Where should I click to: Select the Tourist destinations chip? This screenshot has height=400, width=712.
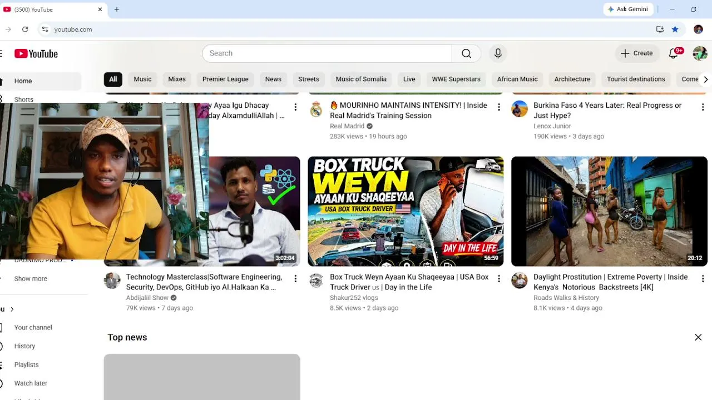[636, 79]
